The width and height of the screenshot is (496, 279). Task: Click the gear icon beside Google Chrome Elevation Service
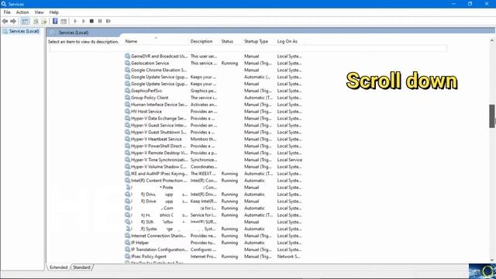pos(127,70)
